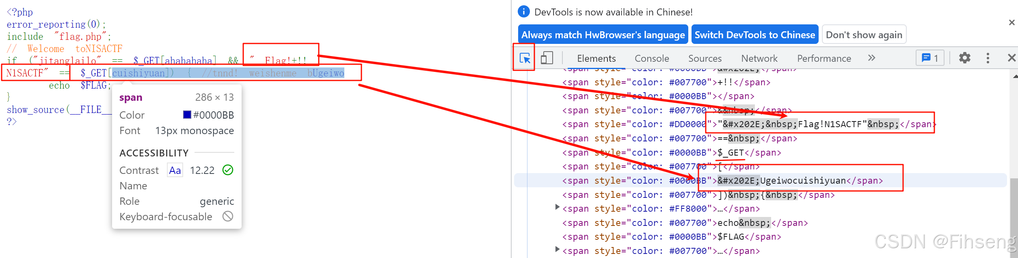
Task: Switch to the Sources tab
Action: click(705, 59)
